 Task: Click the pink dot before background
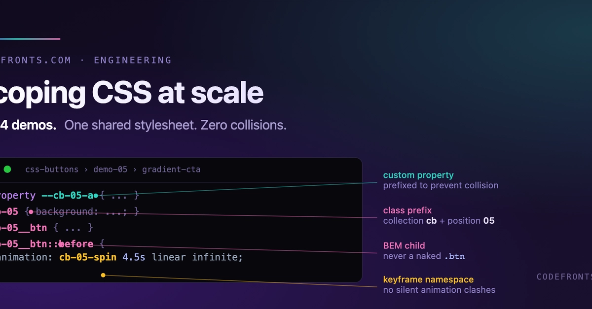click(x=31, y=211)
